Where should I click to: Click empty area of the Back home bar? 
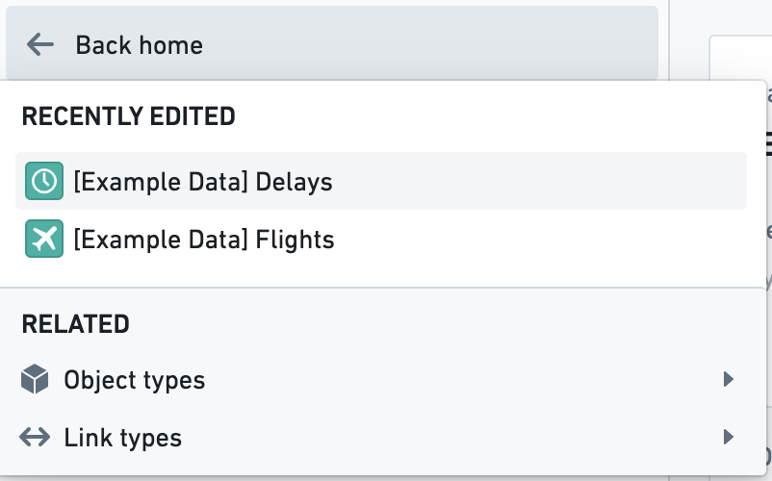point(428,42)
